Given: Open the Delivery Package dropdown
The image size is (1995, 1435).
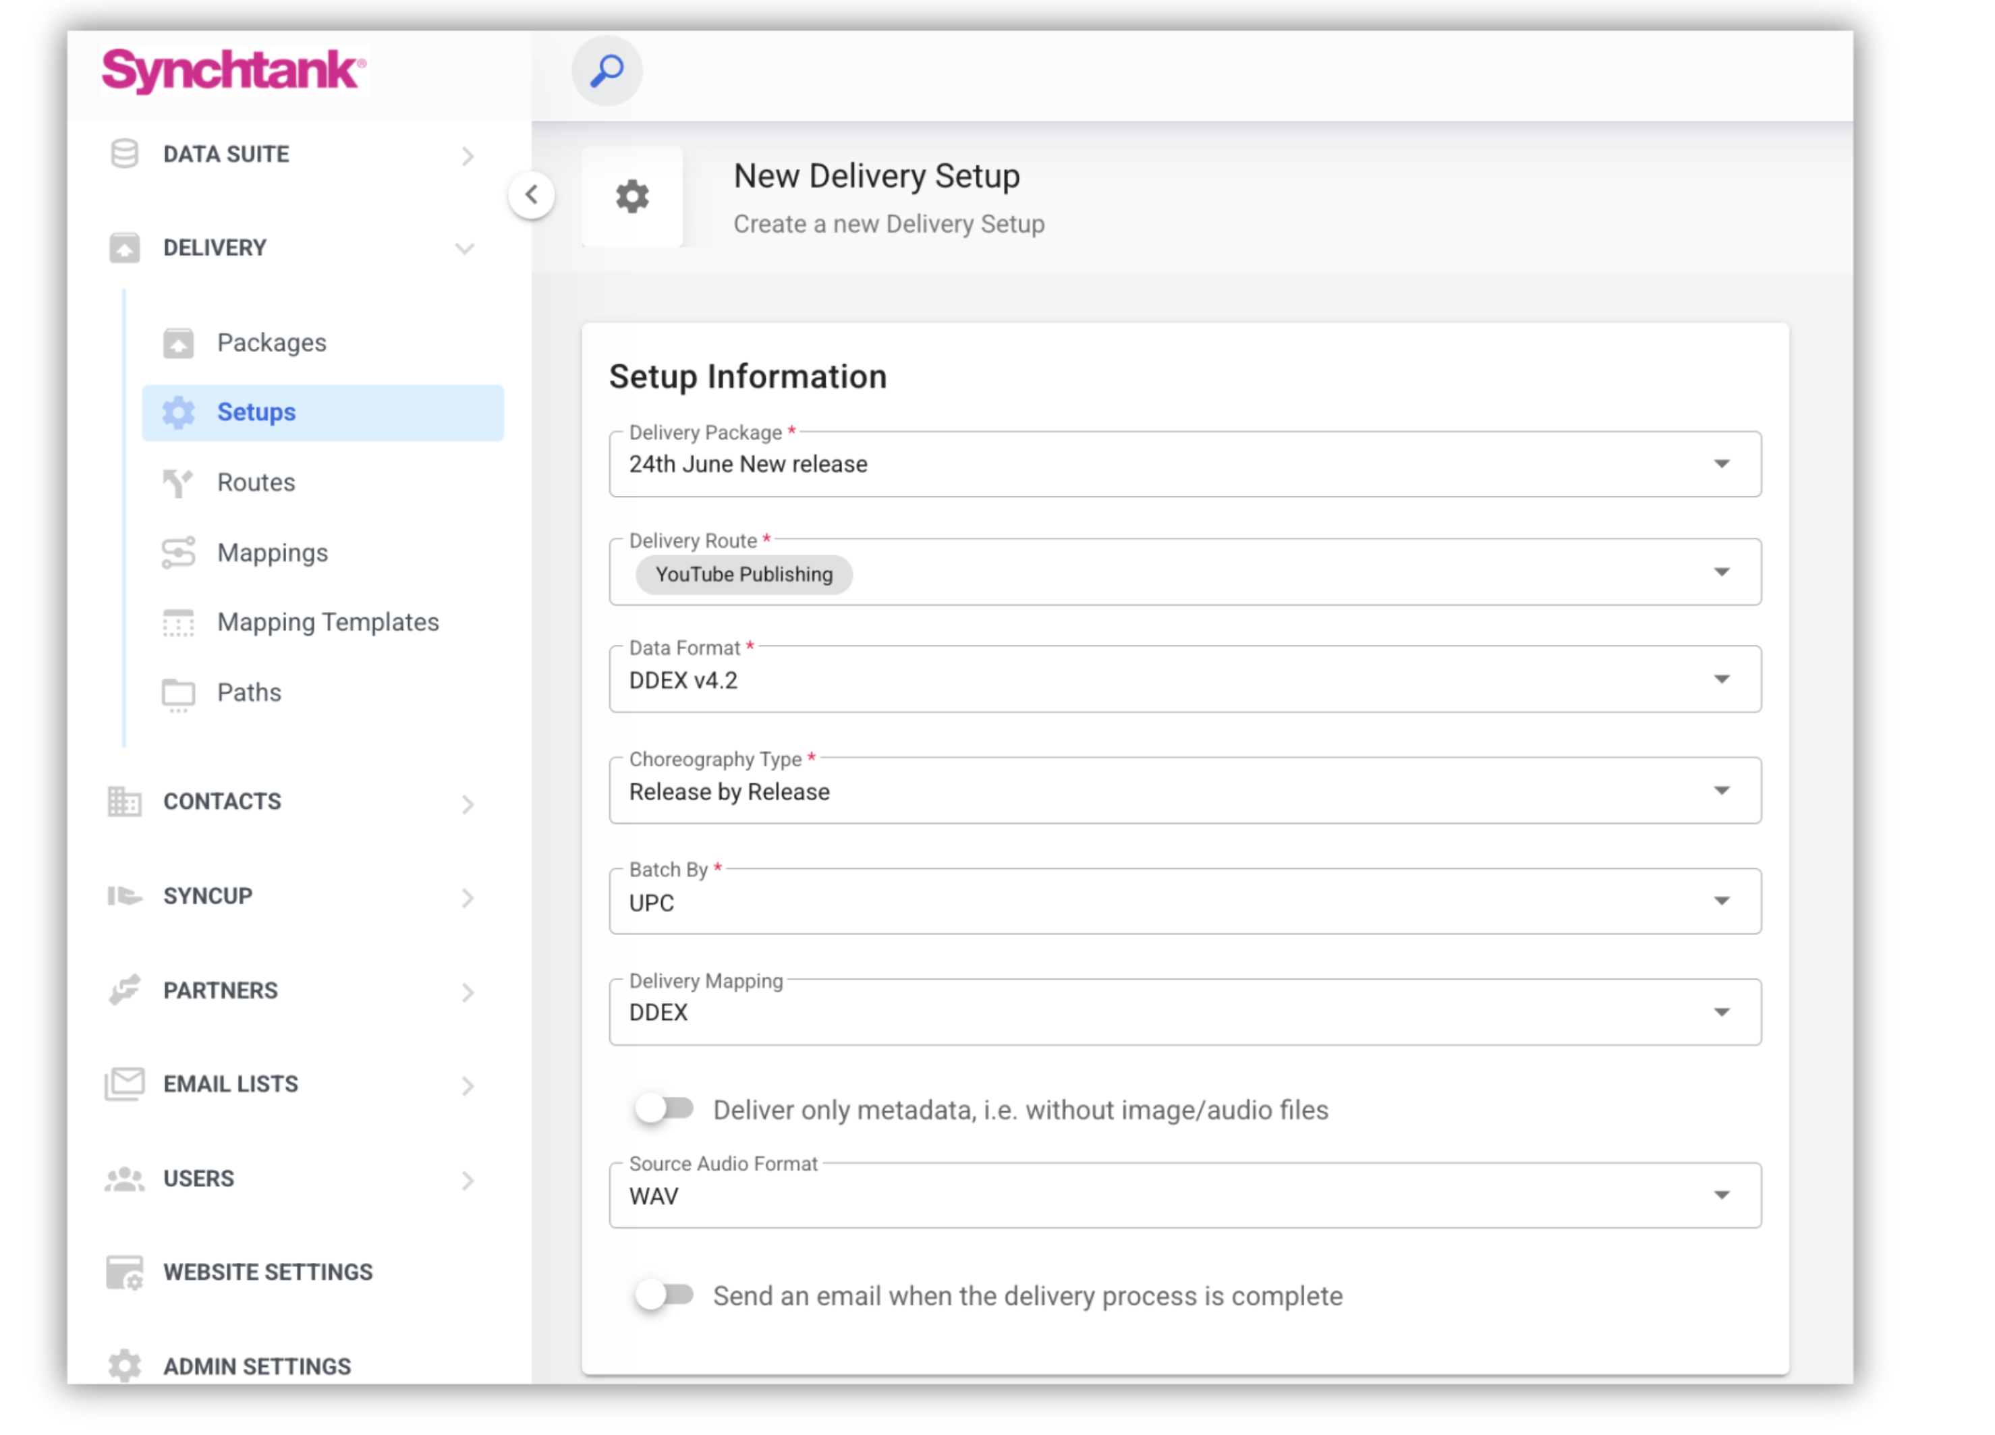Looking at the screenshot, I should click(1185, 465).
